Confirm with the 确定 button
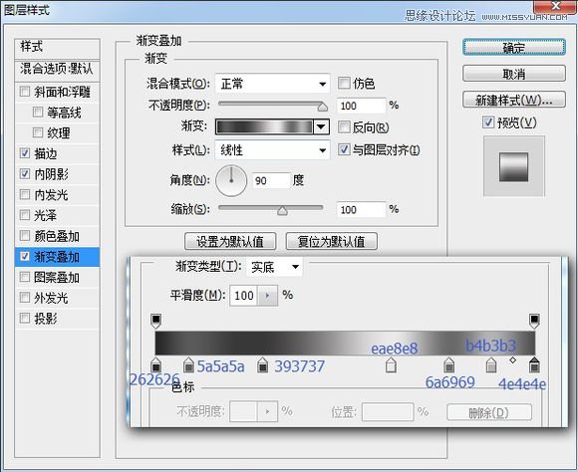578x472 pixels. [514, 48]
